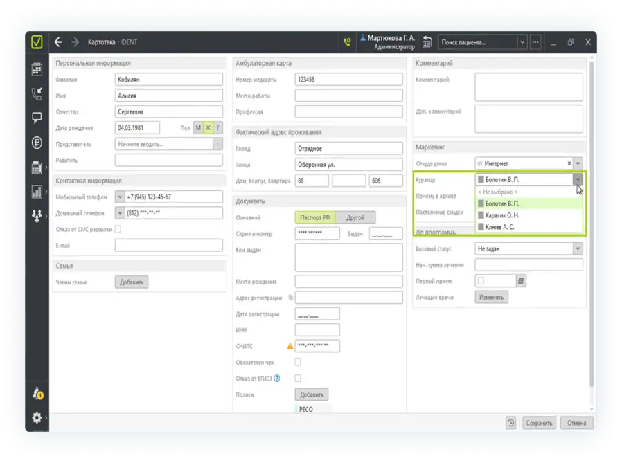622x463 pixels.
Task: Select the Другой document tab
Action: (x=355, y=217)
